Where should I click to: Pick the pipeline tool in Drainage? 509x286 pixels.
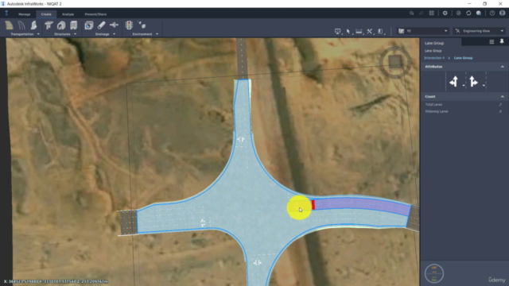coord(101,25)
